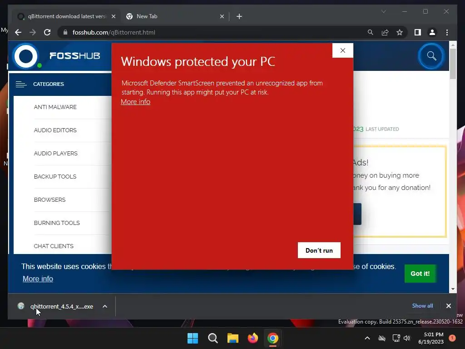Open the Chrome three-dot menu
Image resolution: width=465 pixels, height=349 pixels.
tap(447, 32)
